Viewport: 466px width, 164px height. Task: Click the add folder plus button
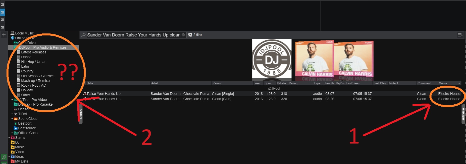click(4, 35)
